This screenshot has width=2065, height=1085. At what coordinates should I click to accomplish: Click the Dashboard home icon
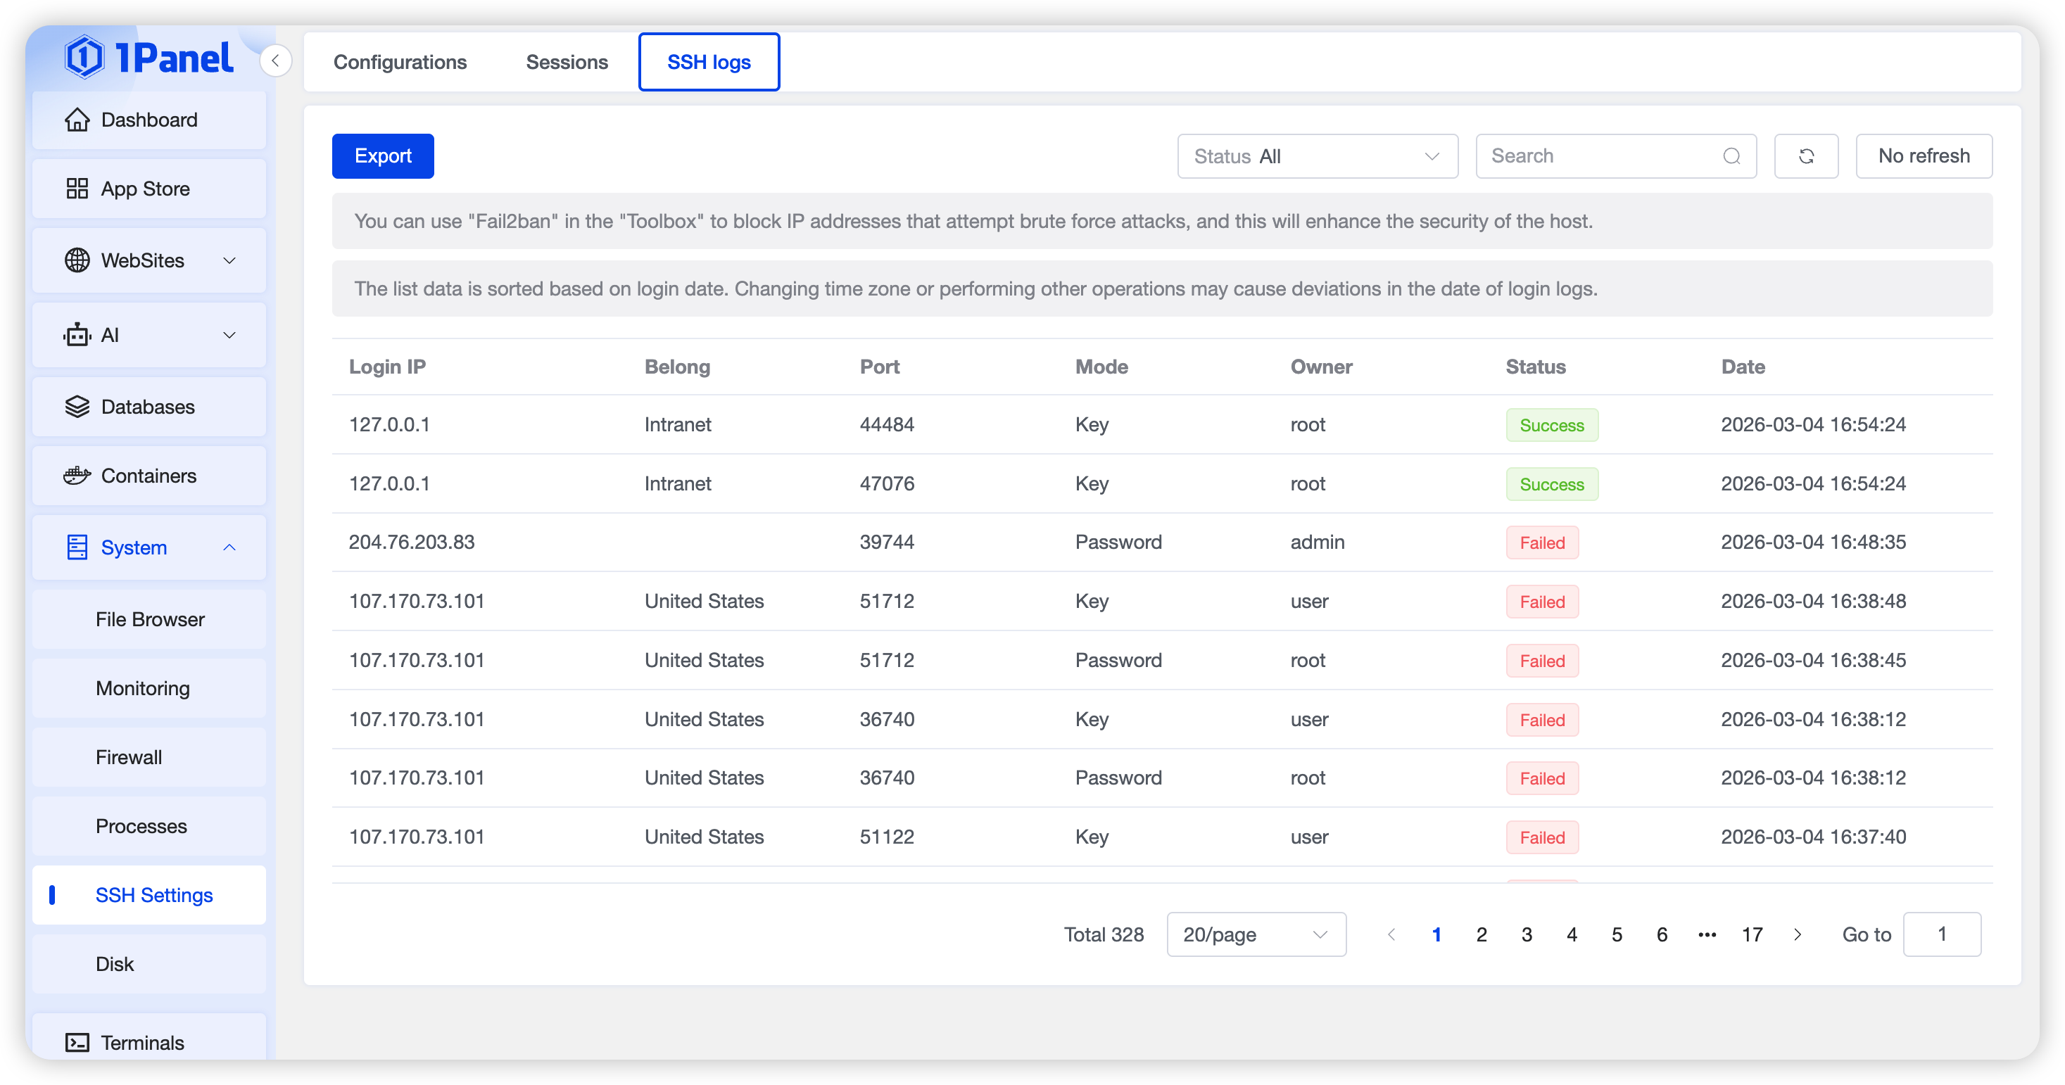[77, 120]
